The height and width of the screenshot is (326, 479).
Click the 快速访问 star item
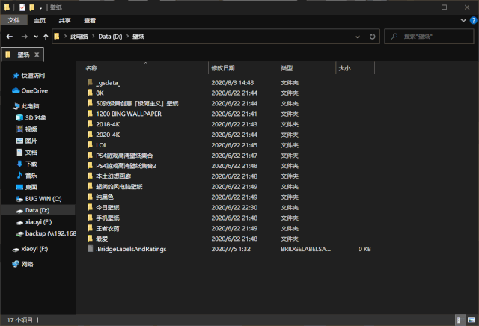[x=32, y=76]
